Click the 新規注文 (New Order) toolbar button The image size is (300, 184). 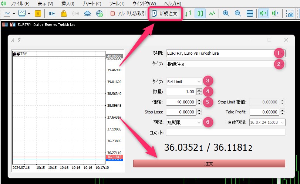tap(165, 13)
